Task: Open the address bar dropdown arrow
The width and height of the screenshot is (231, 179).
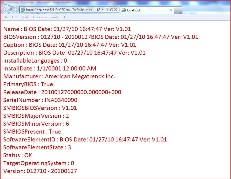Action: click(x=102, y=10)
